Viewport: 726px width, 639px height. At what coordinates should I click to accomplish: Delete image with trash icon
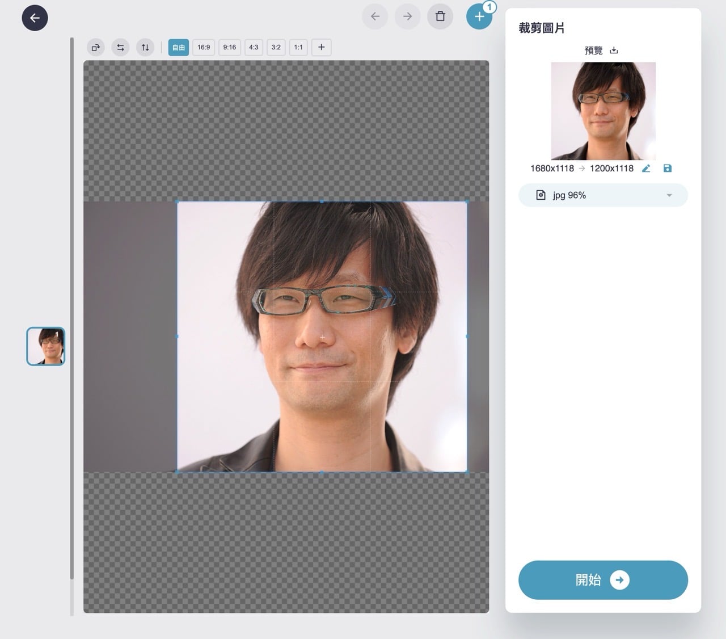440,16
